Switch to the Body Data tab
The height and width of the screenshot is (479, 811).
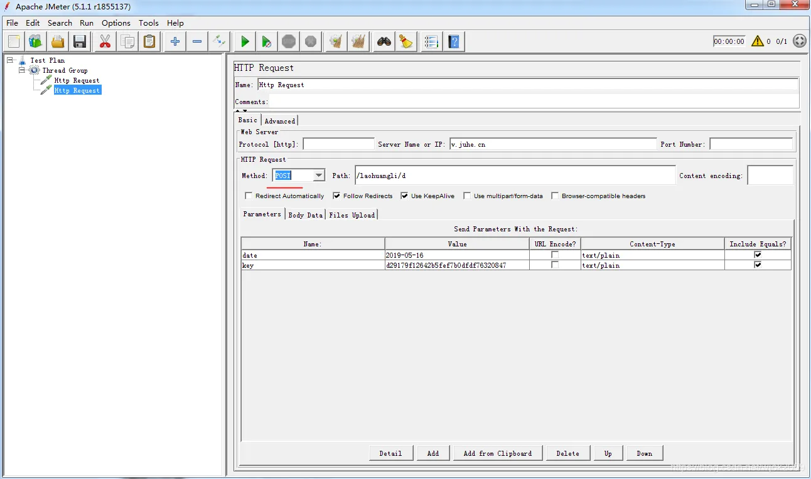pyautogui.click(x=306, y=215)
